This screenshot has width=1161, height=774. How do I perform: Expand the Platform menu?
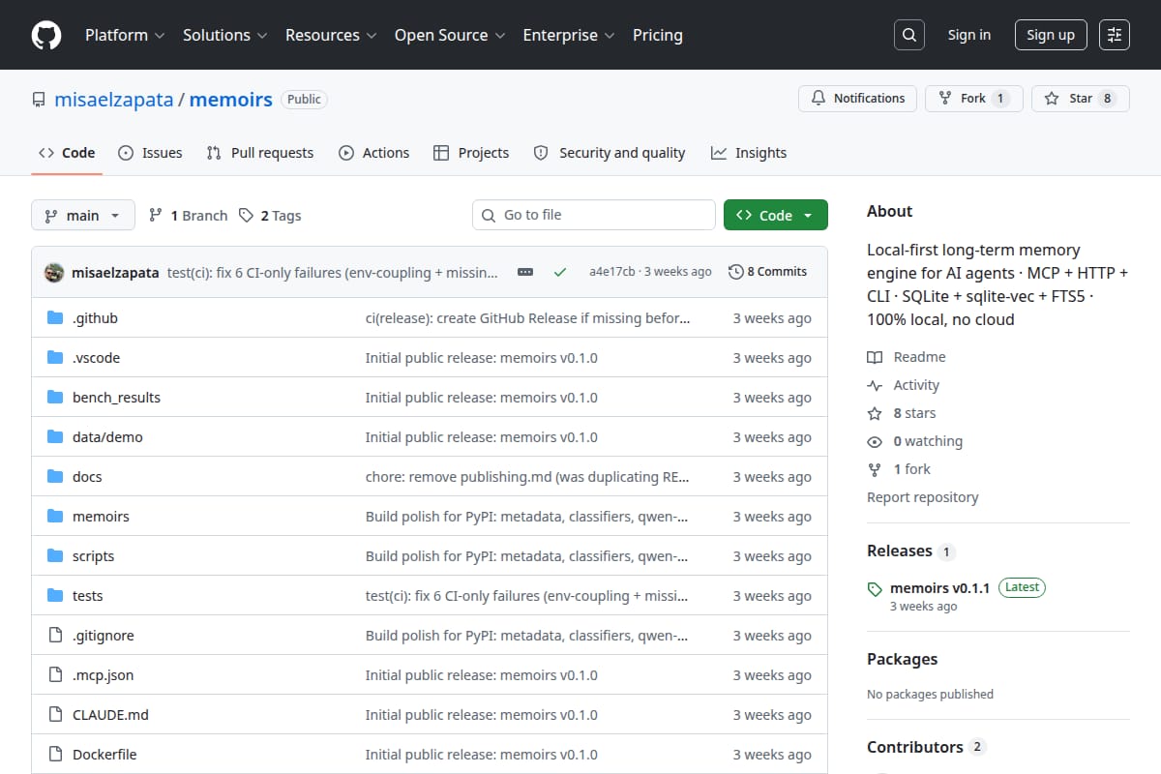point(124,35)
